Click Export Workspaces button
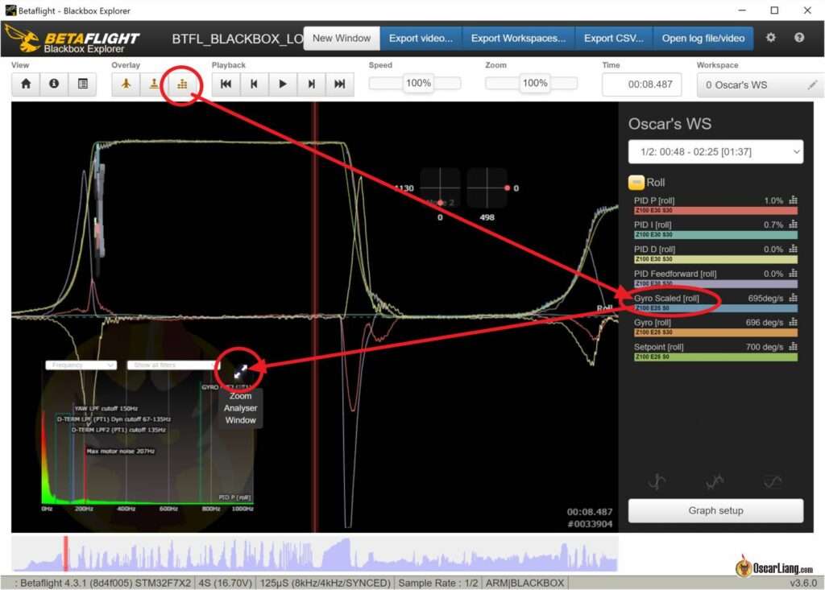The image size is (825, 590). [518, 39]
